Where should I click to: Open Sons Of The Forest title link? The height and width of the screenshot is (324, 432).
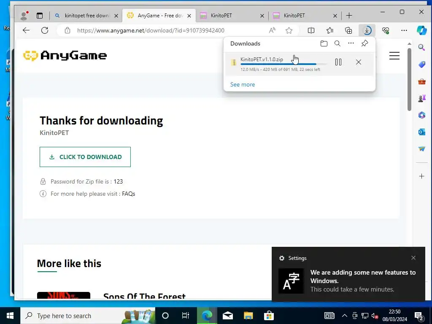point(144,296)
